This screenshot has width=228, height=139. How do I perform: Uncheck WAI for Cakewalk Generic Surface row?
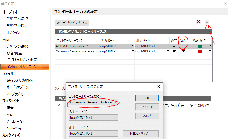pos(183,51)
